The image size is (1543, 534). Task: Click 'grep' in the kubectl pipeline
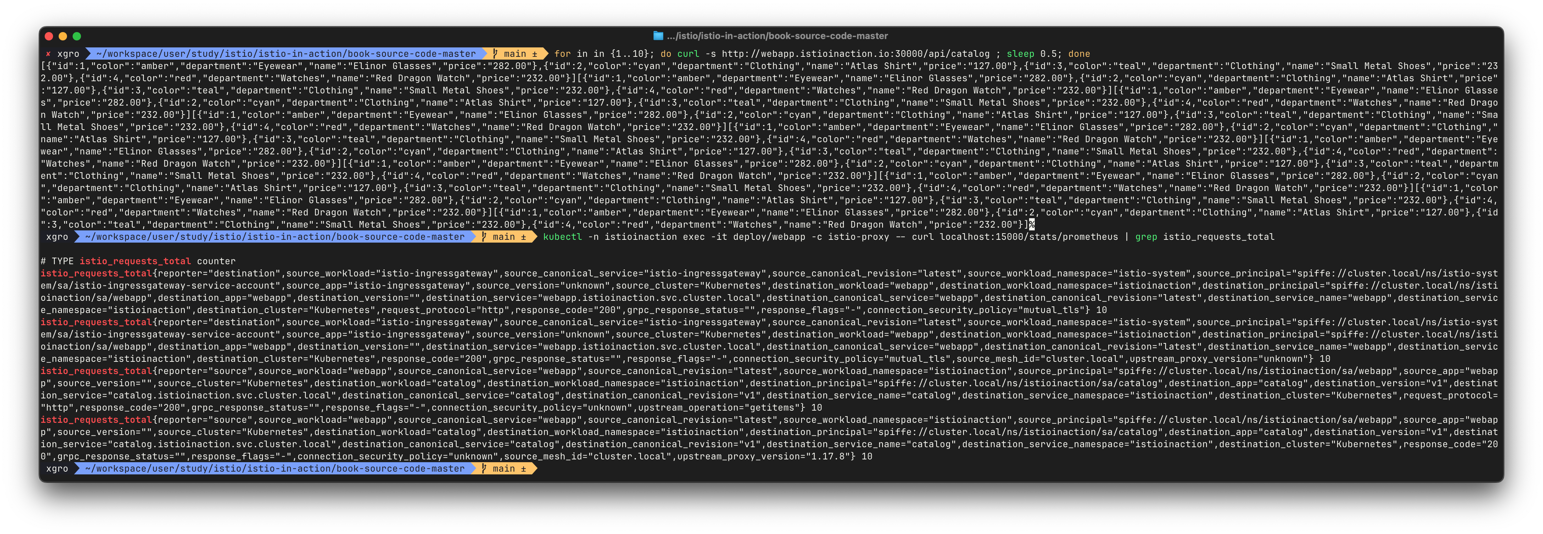pos(1146,237)
